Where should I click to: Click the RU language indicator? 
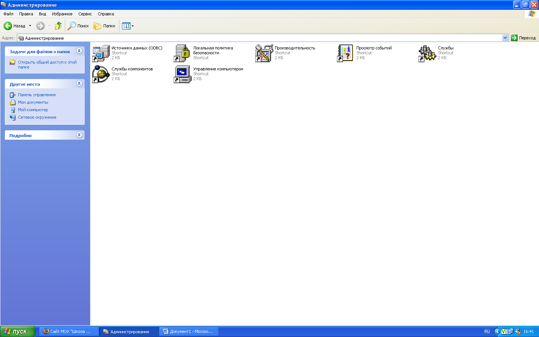click(487, 331)
